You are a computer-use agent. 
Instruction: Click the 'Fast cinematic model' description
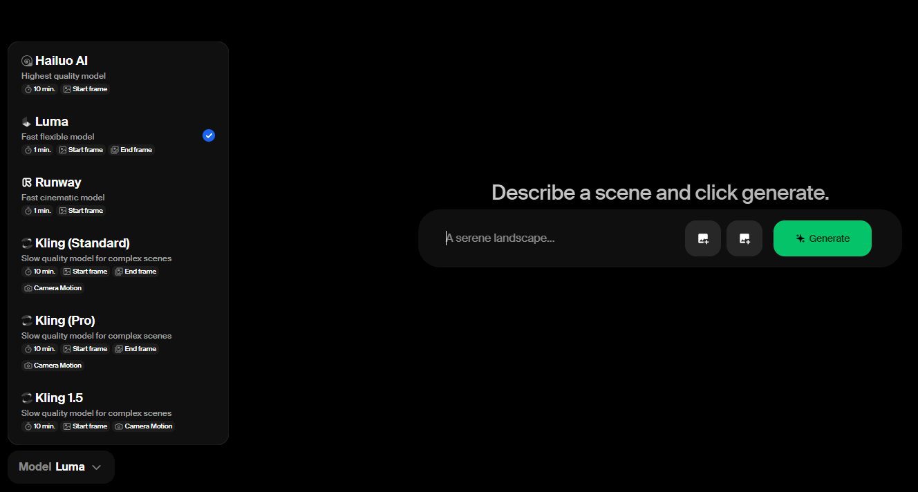tap(63, 198)
